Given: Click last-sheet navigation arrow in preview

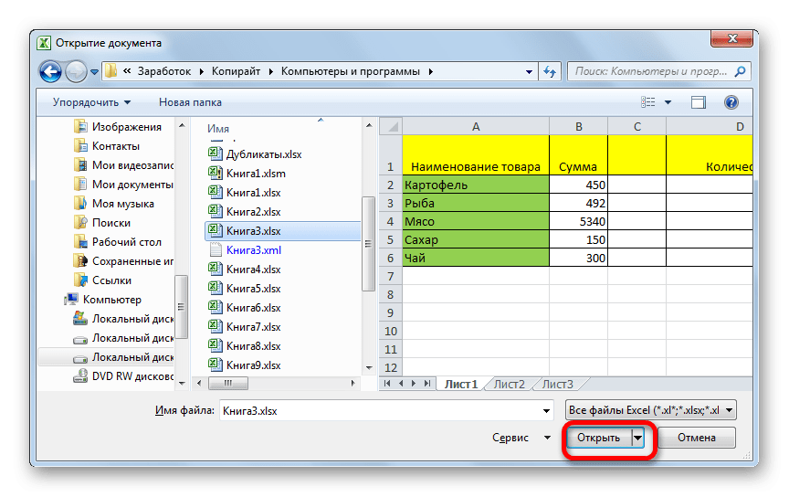Looking at the screenshot, I should [x=426, y=384].
